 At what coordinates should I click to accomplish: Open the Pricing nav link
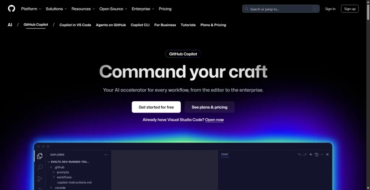(x=165, y=9)
